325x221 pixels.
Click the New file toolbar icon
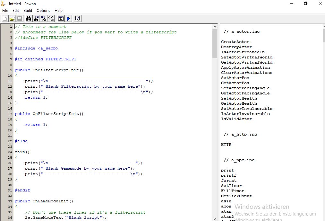[4, 19]
